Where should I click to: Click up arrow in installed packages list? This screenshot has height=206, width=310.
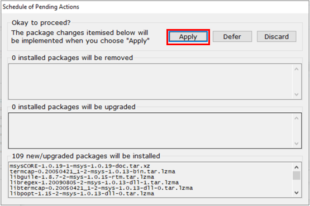pos(297,167)
